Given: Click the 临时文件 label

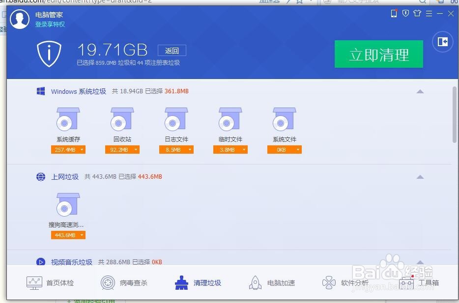Looking at the screenshot, I should [x=230, y=139].
